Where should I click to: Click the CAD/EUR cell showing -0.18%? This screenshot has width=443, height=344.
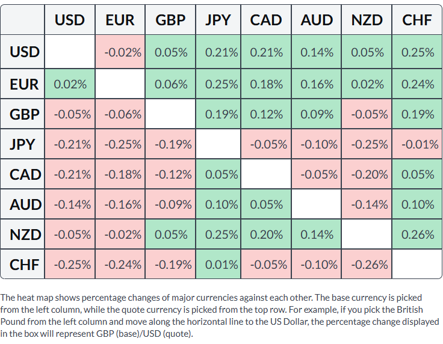pos(120,174)
